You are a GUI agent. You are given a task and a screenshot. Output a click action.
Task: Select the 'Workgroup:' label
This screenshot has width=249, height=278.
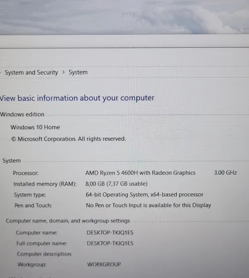32,265
